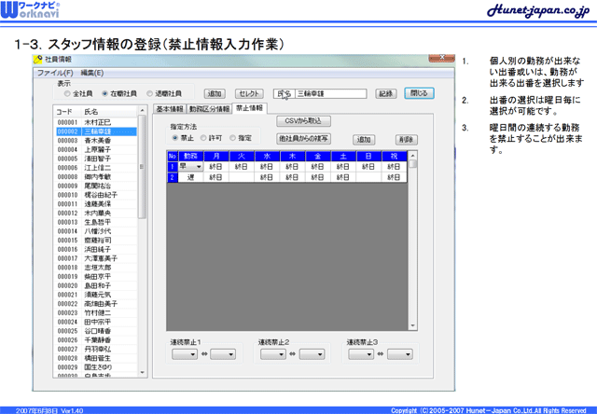
Task: Open the 編集(E) menu
Action: [x=92, y=72]
